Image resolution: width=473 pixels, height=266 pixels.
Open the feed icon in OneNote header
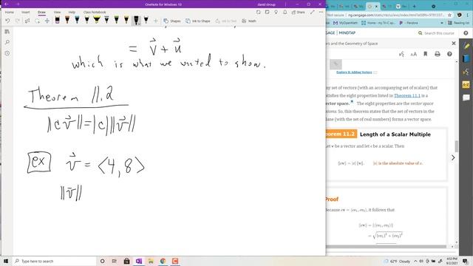point(268,13)
